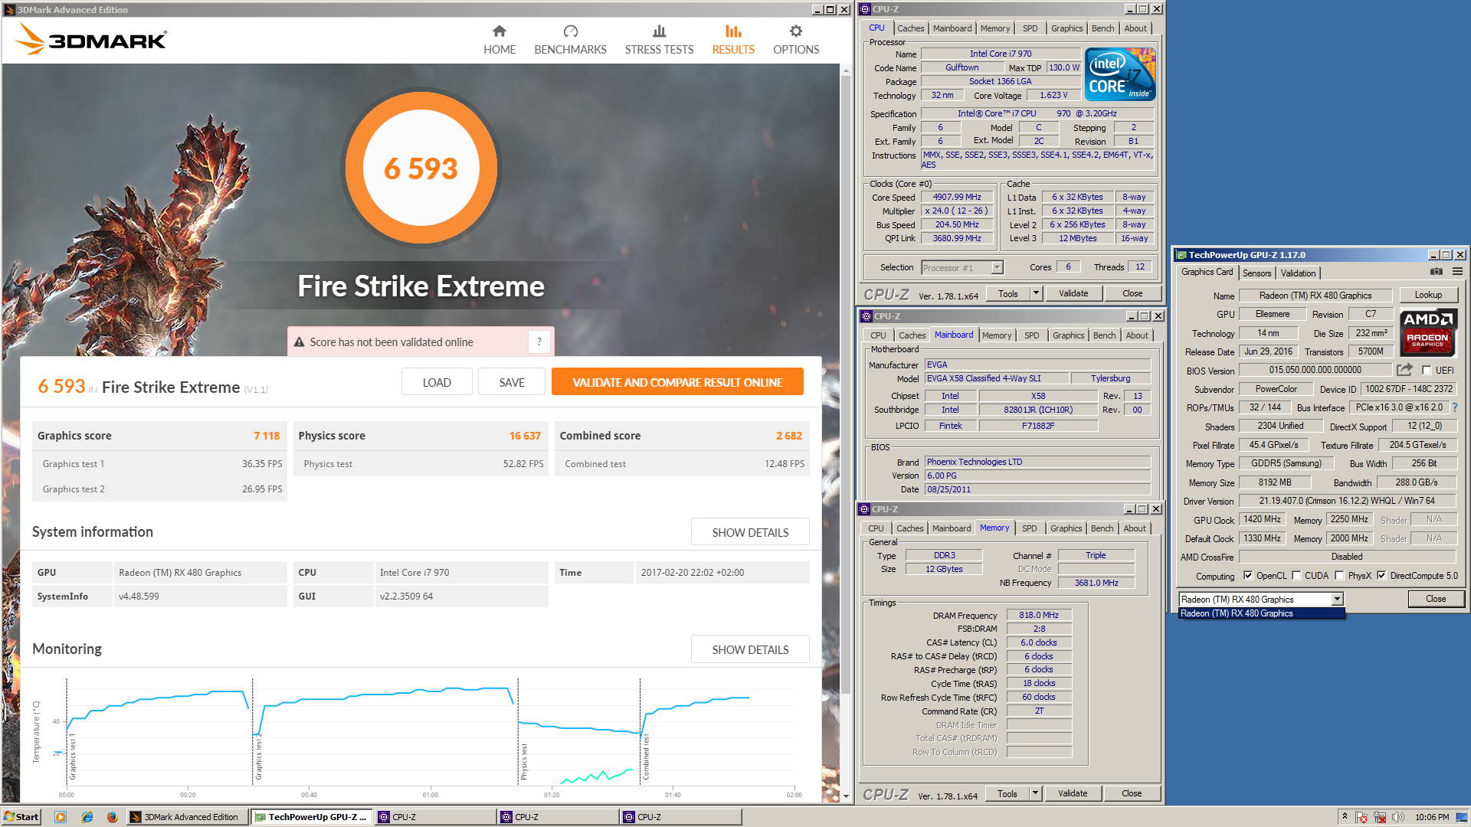Image resolution: width=1471 pixels, height=827 pixels.
Task: Click the AMD Radeon Graphics logo in GPU-Z
Action: [x=1427, y=331]
